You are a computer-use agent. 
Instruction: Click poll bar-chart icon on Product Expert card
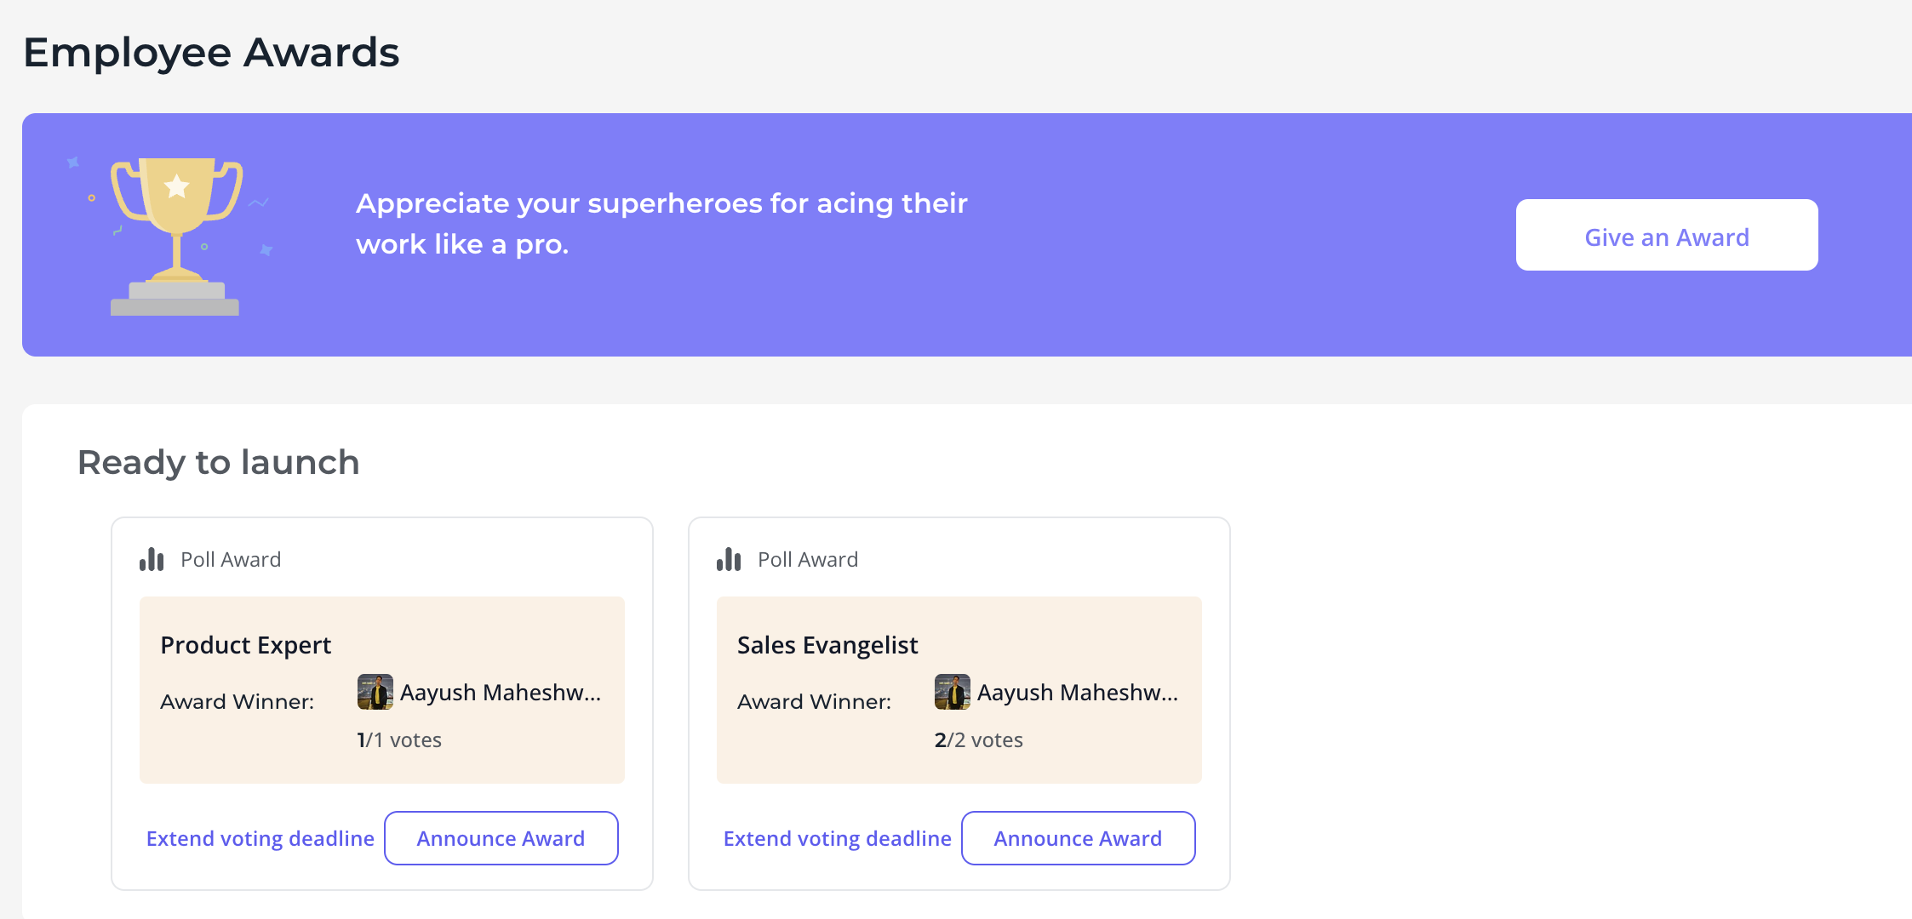pyautogui.click(x=152, y=559)
